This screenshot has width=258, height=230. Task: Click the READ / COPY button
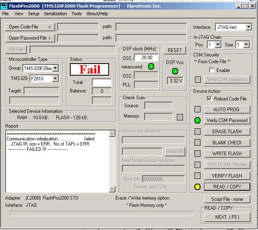227,187
